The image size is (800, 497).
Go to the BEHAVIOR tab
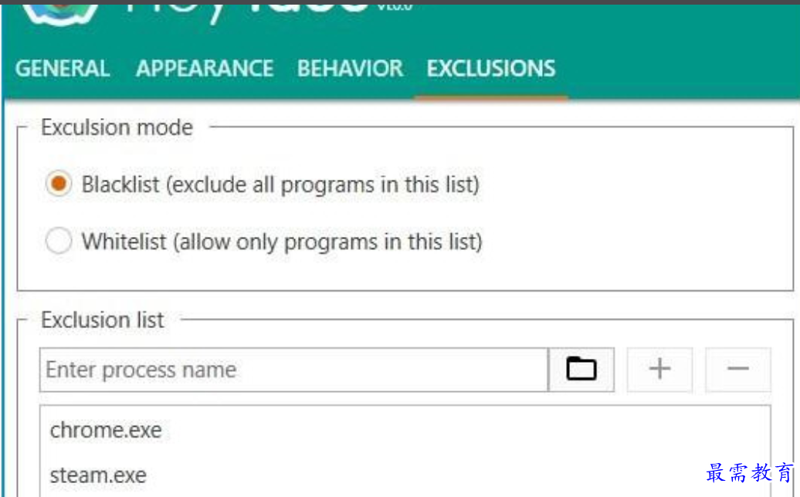point(350,69)
